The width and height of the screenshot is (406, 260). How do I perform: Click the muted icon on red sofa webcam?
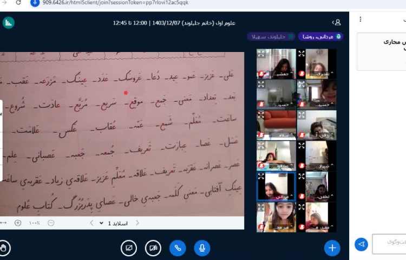(261, 135)
